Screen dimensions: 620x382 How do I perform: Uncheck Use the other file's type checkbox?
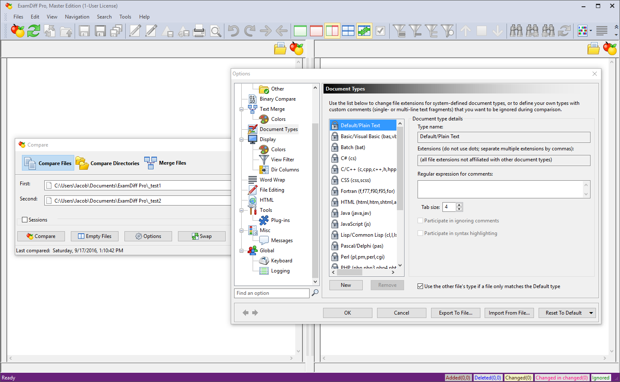coord(420,286)
